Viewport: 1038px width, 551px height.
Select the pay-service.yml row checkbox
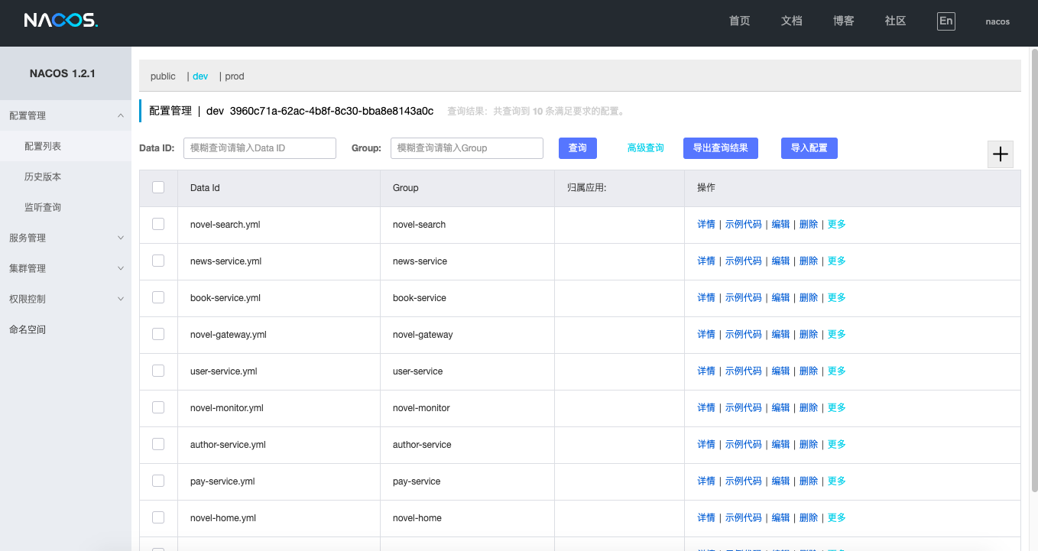158,481
